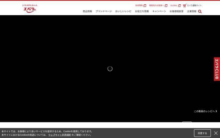Open the search magnifier icon
This screenshot has height=138, width=220.
200,11
